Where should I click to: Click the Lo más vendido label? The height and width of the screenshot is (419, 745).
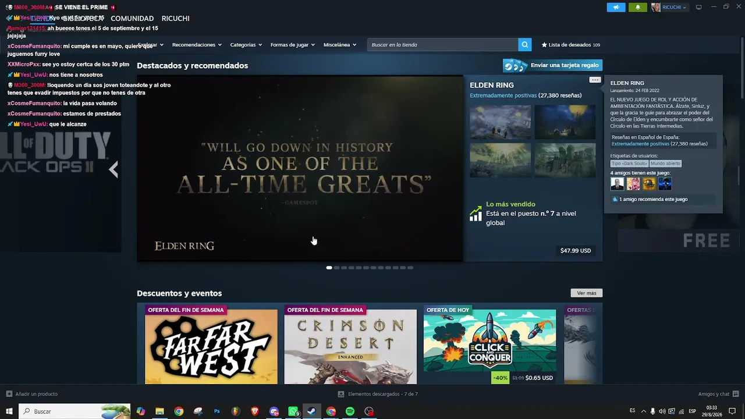coord(510,204)
